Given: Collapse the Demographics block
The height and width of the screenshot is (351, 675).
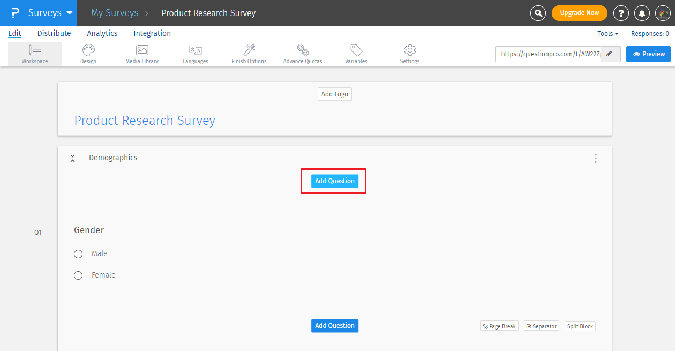Looking at the screenshot, I should point(72,158).
